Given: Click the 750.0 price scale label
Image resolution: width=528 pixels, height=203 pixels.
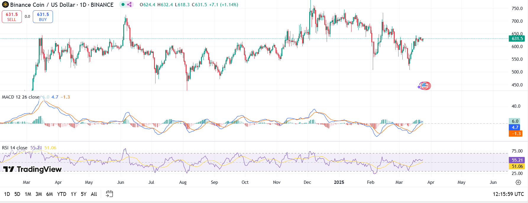Looking at the screenshot, I should pos(517,9).
